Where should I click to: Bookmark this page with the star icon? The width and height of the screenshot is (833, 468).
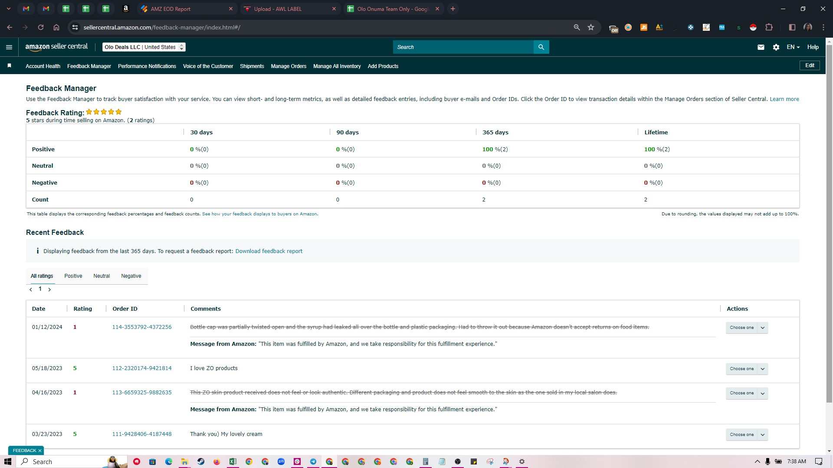pyautogui.click(x=591, y=27)
